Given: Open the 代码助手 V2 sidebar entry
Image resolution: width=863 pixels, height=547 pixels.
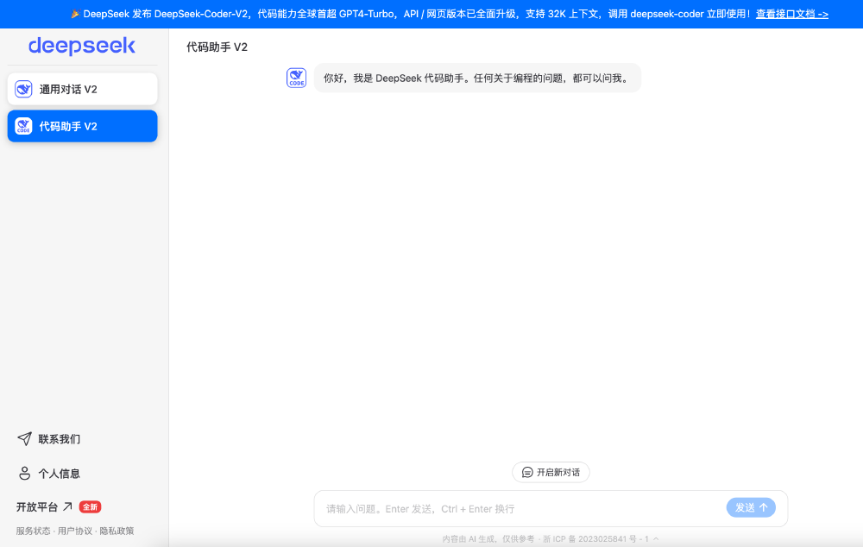Looking at the screenshot, I should click(x=82, y=126).
